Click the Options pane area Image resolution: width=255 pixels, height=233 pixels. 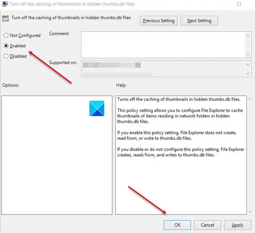point(57,155)
